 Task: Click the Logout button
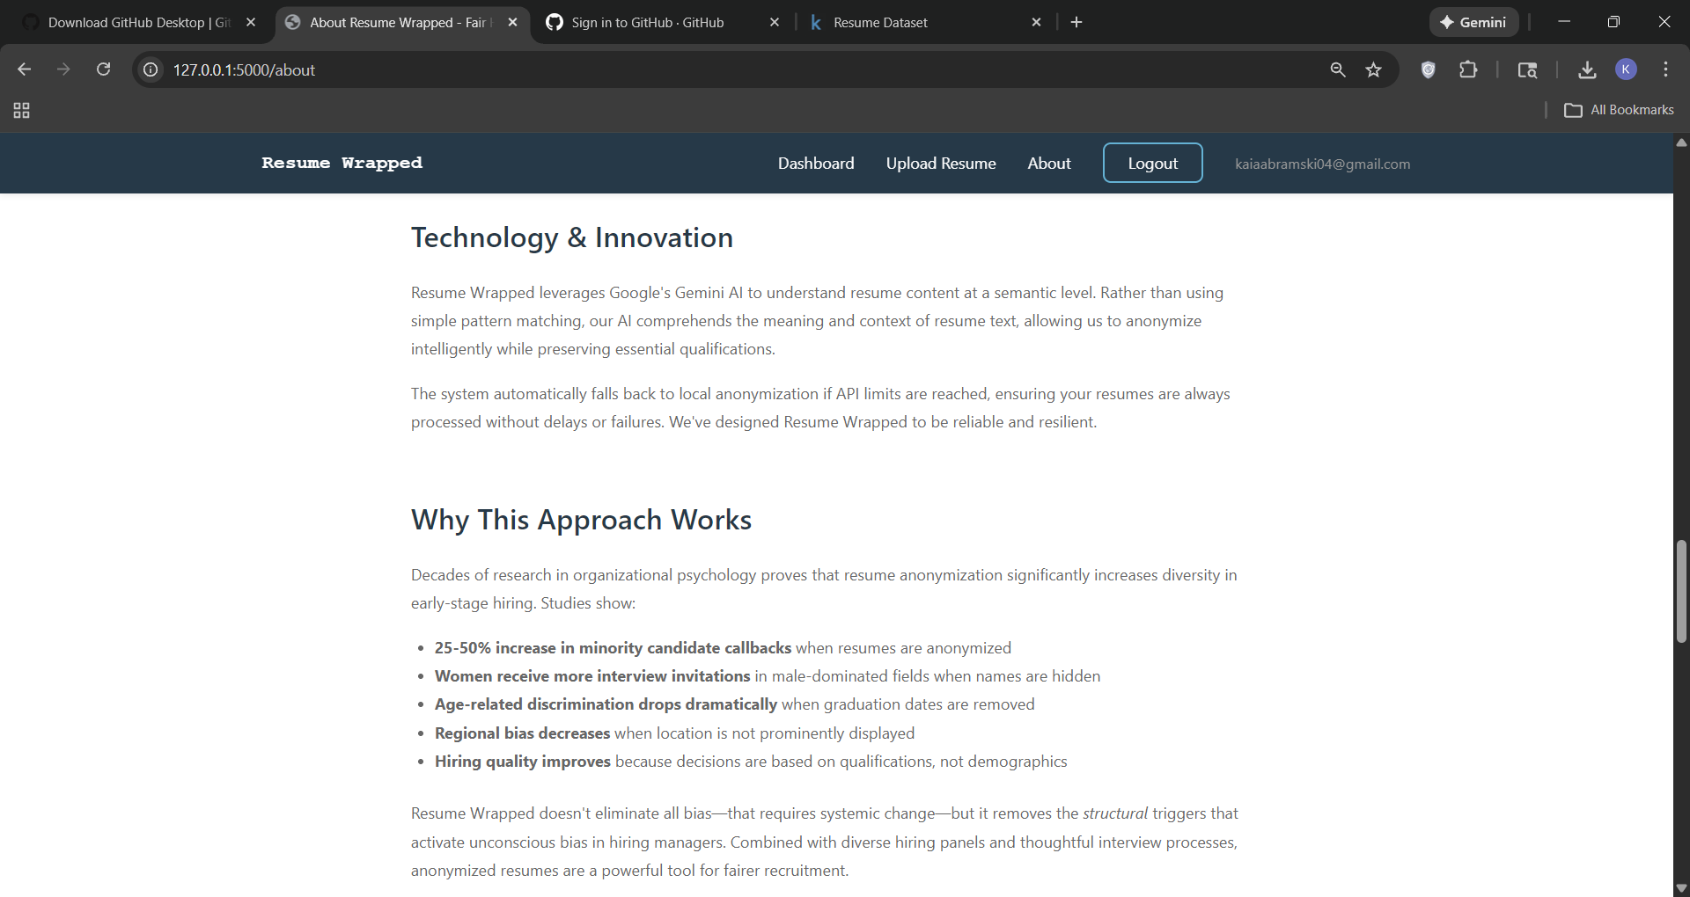pos(1153,163)
